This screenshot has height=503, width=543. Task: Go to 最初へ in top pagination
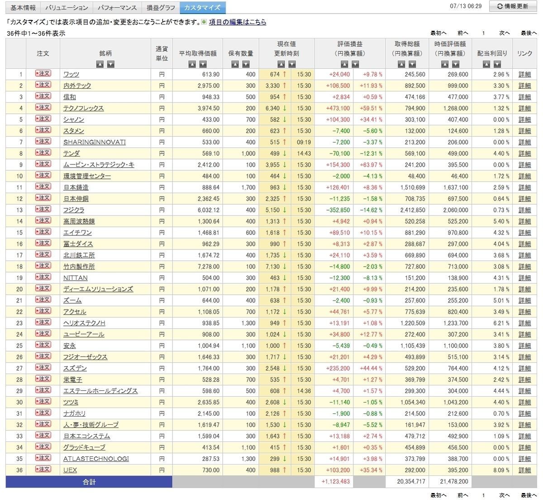[x=438, y=33]
